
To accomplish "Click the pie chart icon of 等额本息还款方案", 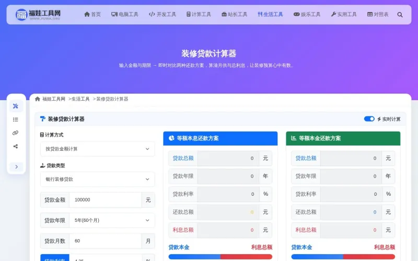I will pyautogui.click(x=171, y=138).
